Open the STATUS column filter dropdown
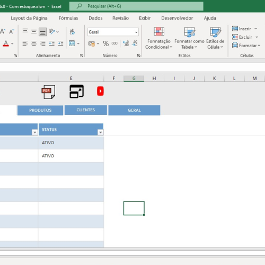This screenshot has height=265, width=265. tap(100, 132)
